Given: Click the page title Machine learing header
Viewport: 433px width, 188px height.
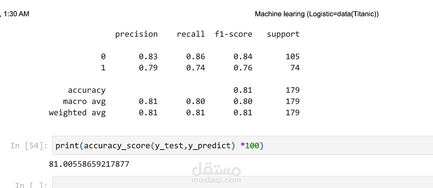Looking at the screenshot, I should click(x=317, y=14).
